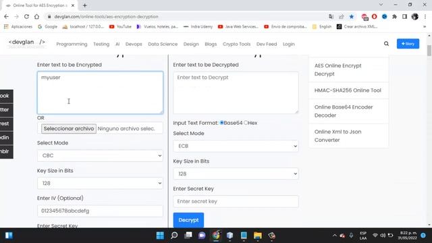Focus the Enter text to Decrypt box
This screenshot has width=432, height=243.
click(x=236, y=92)
